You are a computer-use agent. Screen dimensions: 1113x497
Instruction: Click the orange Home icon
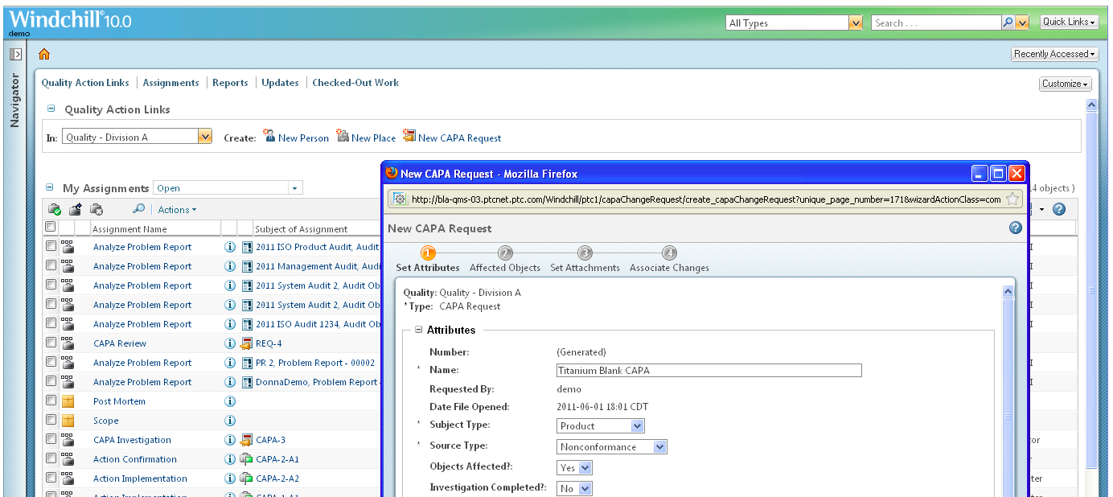pyautogui.click(x=44, y=54)
